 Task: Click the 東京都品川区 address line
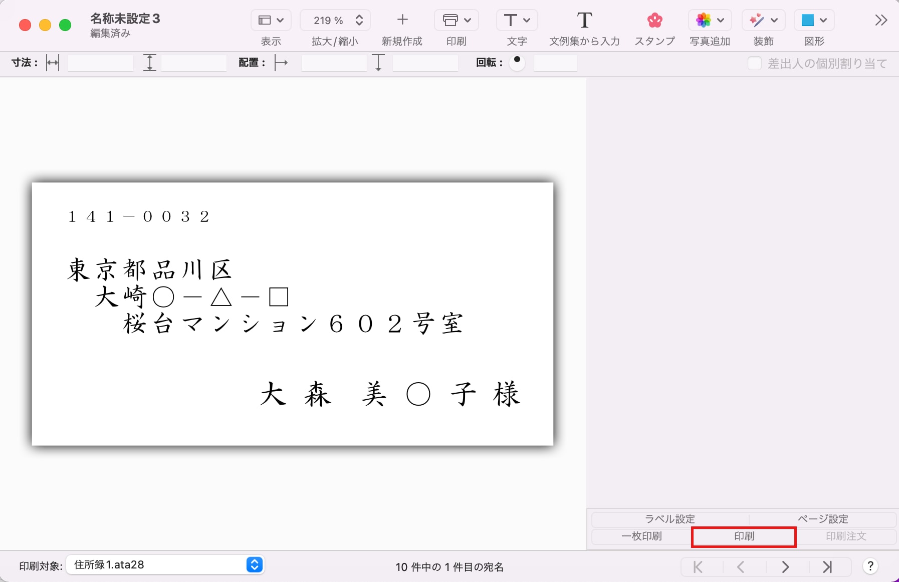[150, 270]
